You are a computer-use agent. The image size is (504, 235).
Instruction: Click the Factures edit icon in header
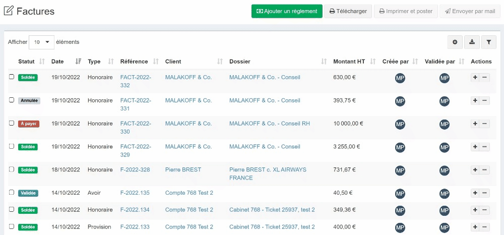point(9,11)
